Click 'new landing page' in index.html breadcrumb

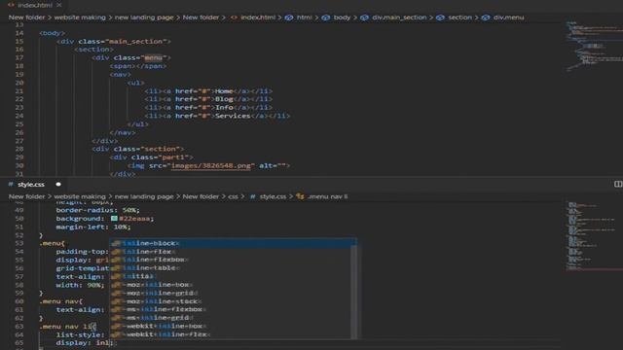pos(144,17)
